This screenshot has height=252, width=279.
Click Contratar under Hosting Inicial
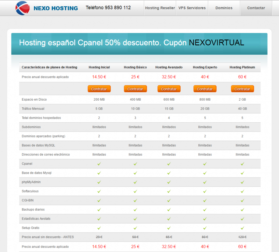click(99, 89)
